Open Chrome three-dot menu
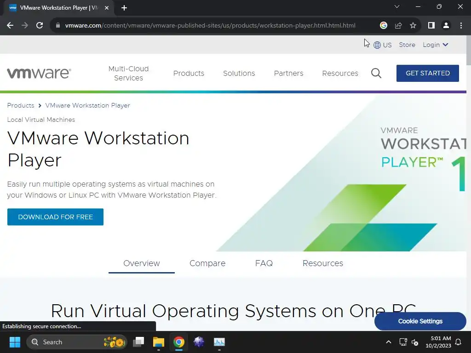 461,26
